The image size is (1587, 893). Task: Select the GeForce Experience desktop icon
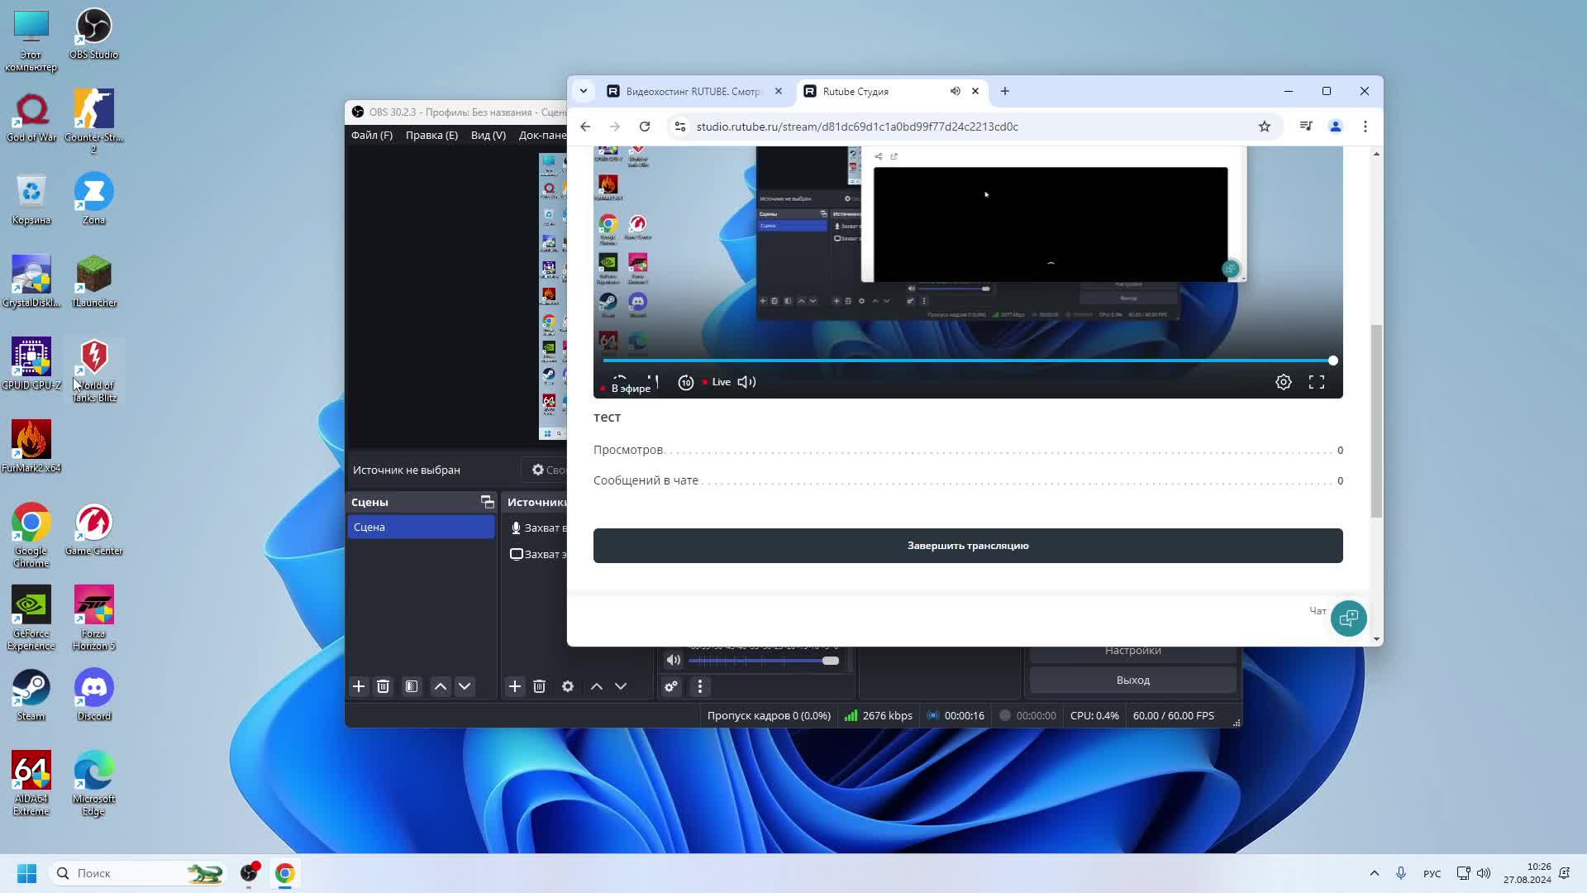(31, 618)
